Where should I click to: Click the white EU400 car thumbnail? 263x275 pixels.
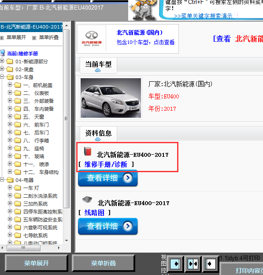pos(111,98)
